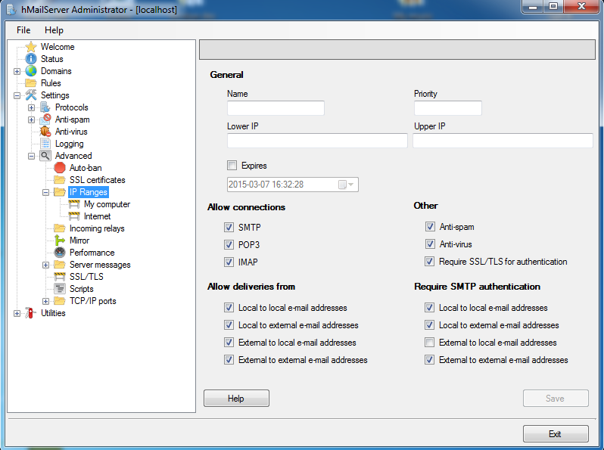Click the Domains globe icon
Viewport: 604px width, 450px height.
click(31, 71)
